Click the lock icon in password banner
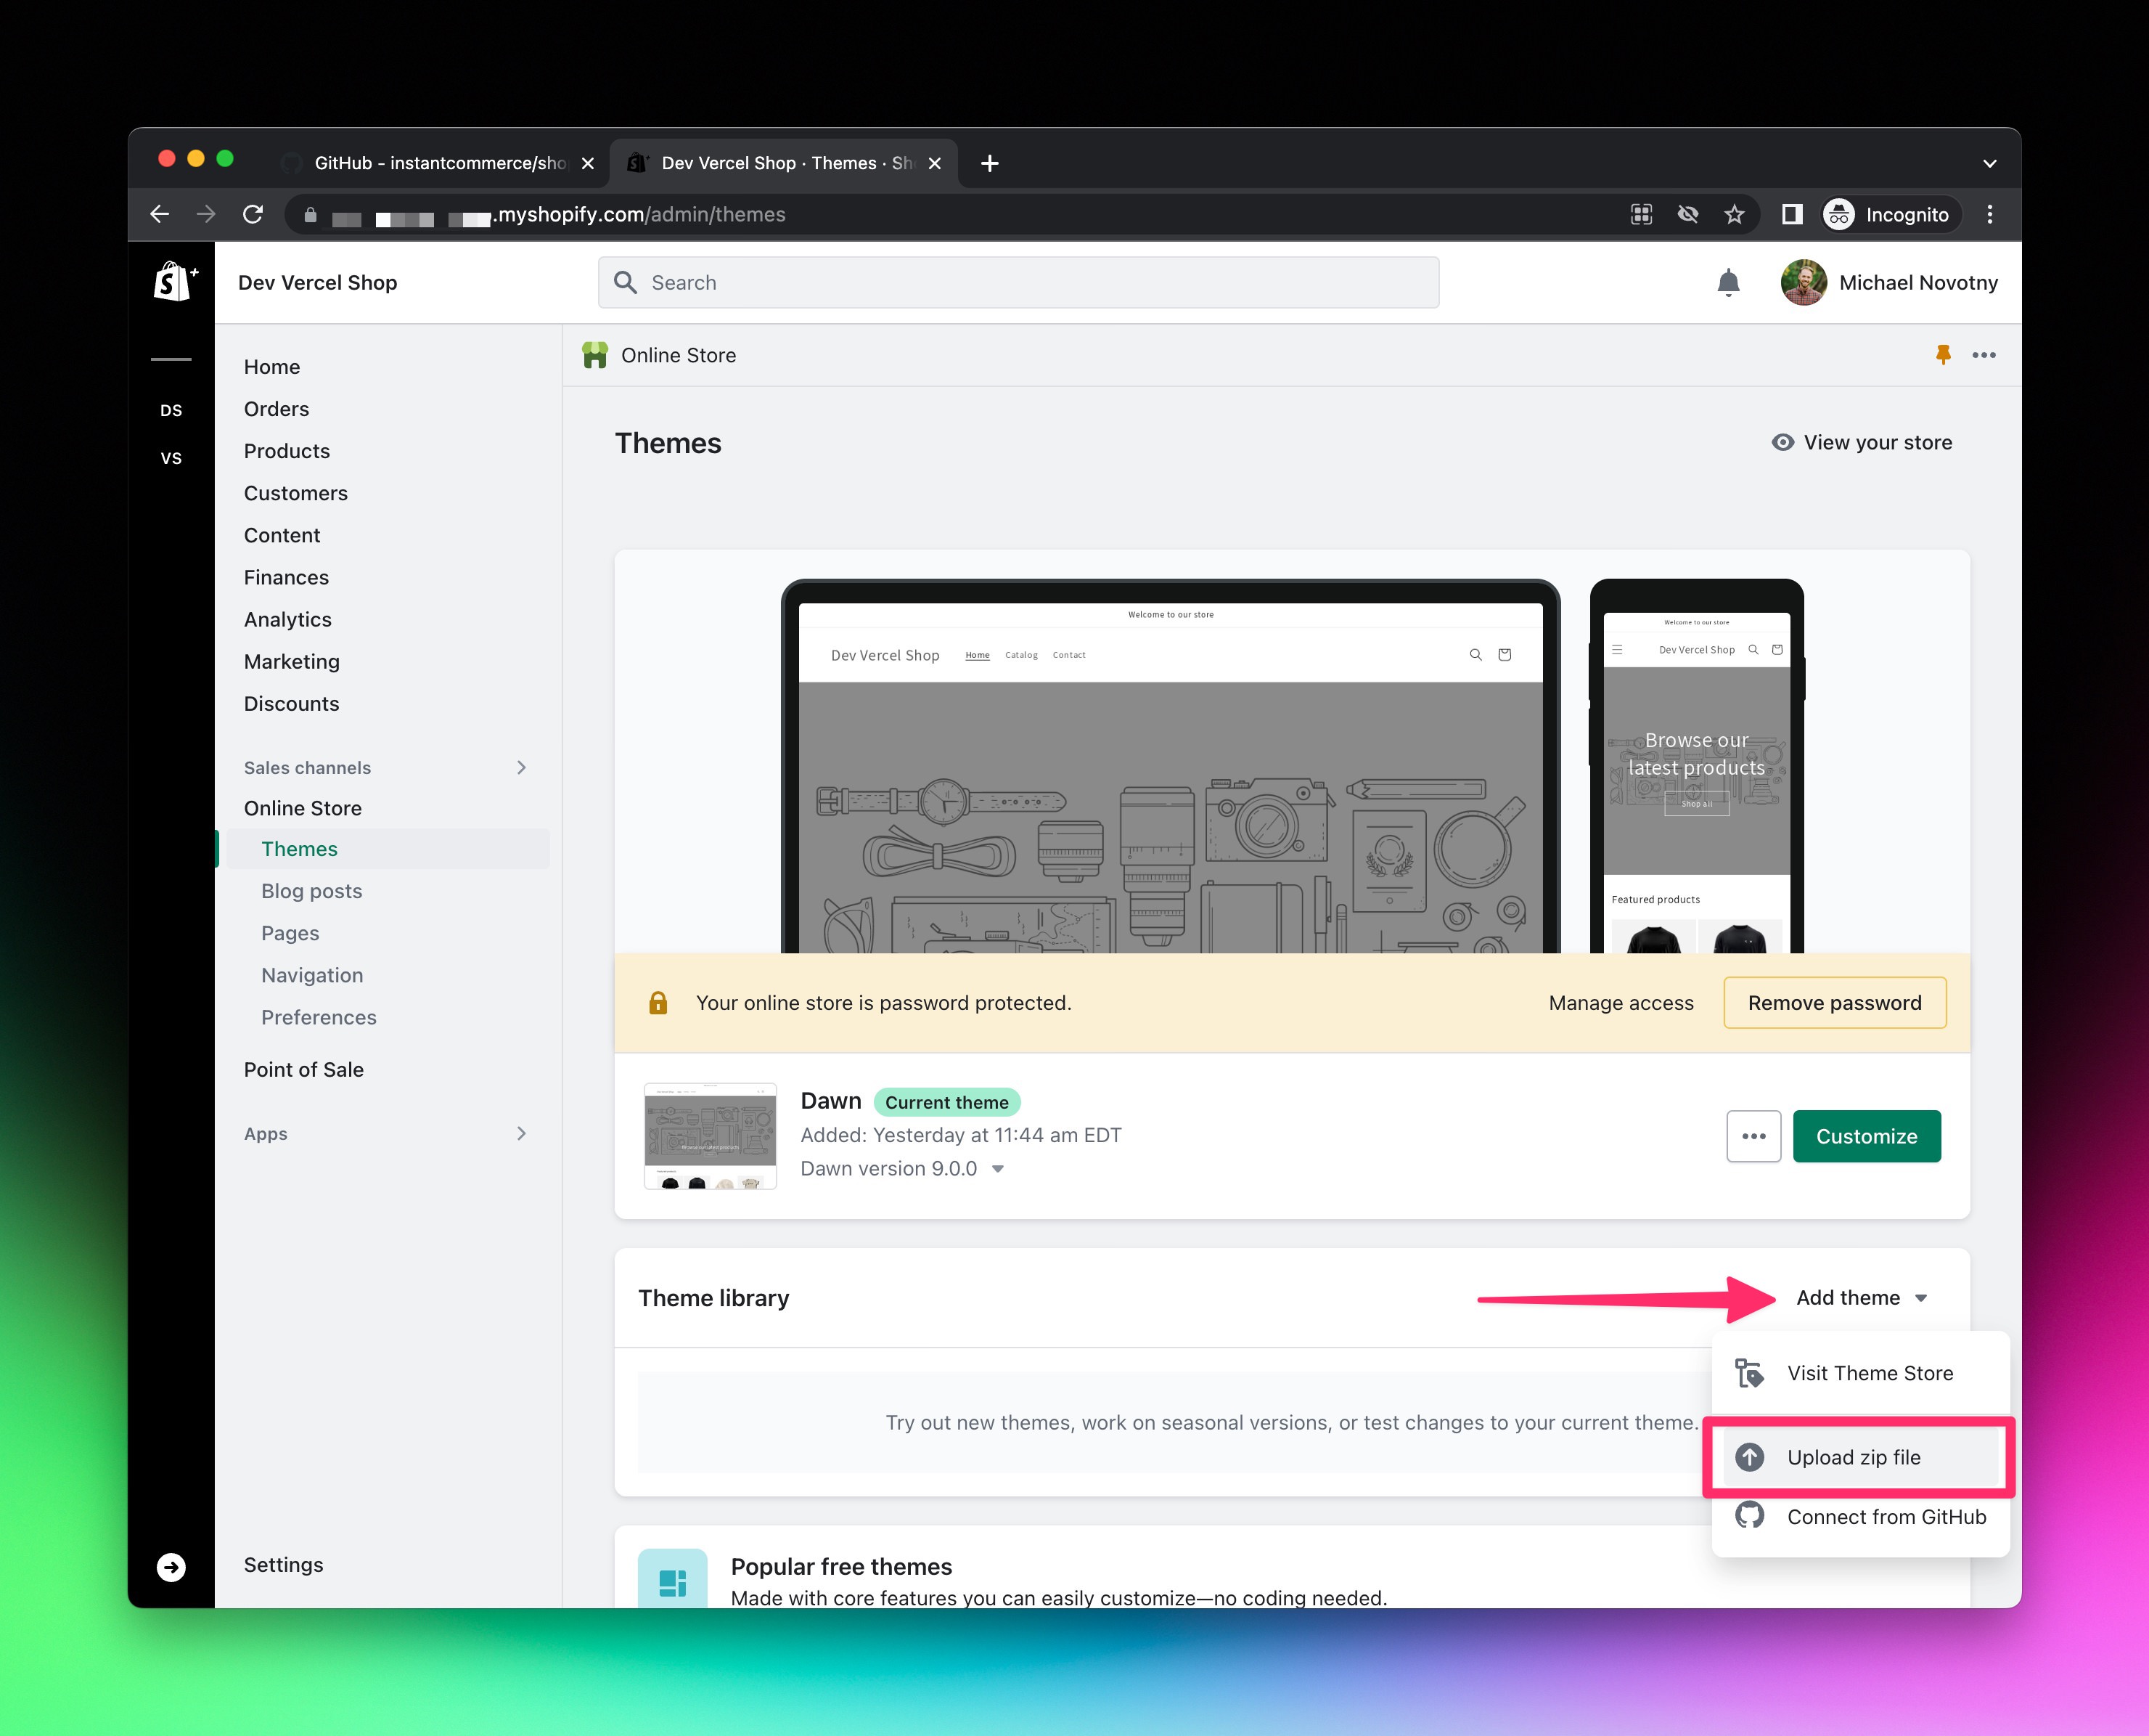2149x1736 pixels. tap(658, 1003)
